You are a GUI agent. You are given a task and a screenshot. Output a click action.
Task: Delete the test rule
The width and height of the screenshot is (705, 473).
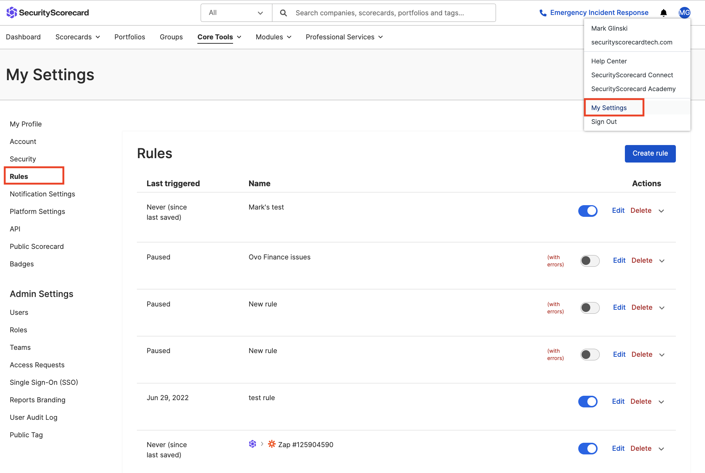click(x=641, y=402)
